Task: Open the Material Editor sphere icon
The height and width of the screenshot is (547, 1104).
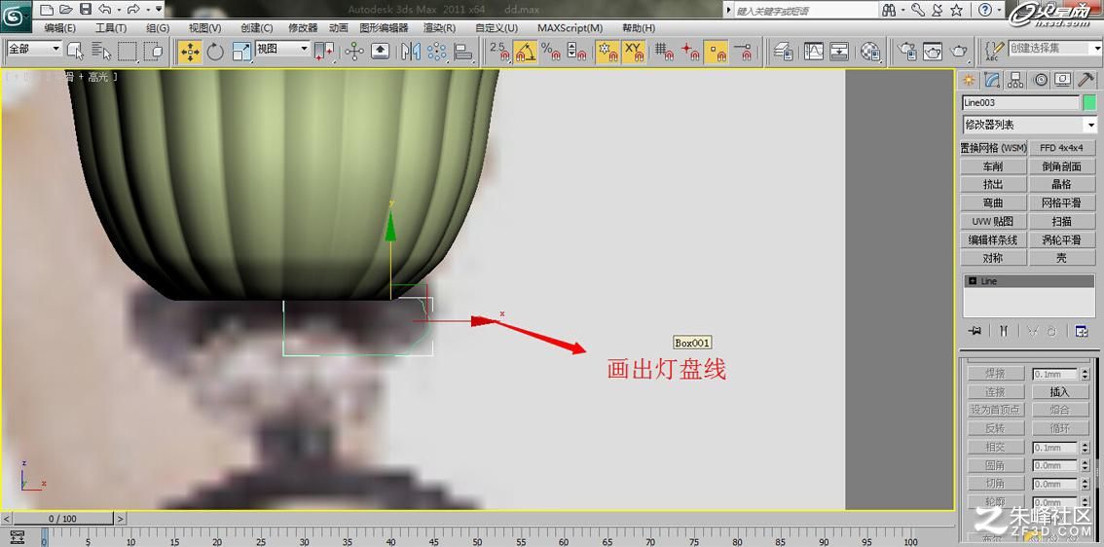Action: point(871,51)
